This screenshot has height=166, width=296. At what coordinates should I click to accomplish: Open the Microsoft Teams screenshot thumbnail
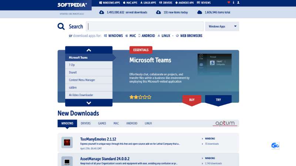click(x=215, y=64)
